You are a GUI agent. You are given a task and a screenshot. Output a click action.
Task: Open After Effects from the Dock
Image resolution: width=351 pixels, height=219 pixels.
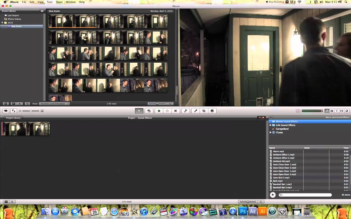253,211
